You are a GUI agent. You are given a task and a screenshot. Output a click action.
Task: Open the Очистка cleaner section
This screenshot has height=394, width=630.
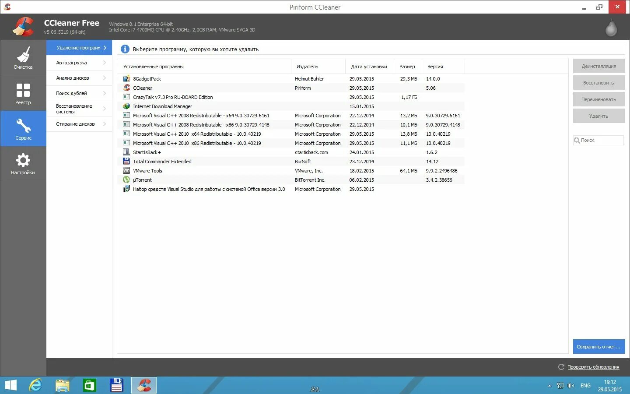click(23, 58)
